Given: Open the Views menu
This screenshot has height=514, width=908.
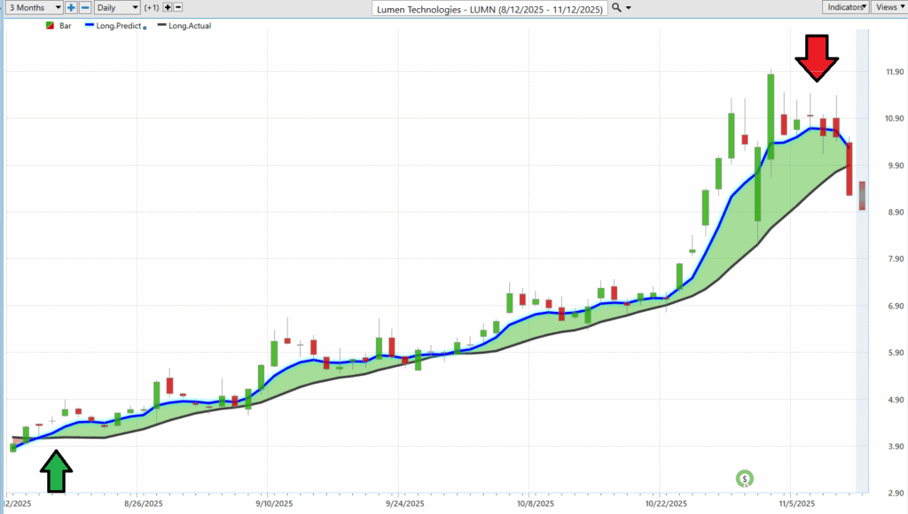Looking at the screenshot, I should pyautogui.click(x=888, y=7).
